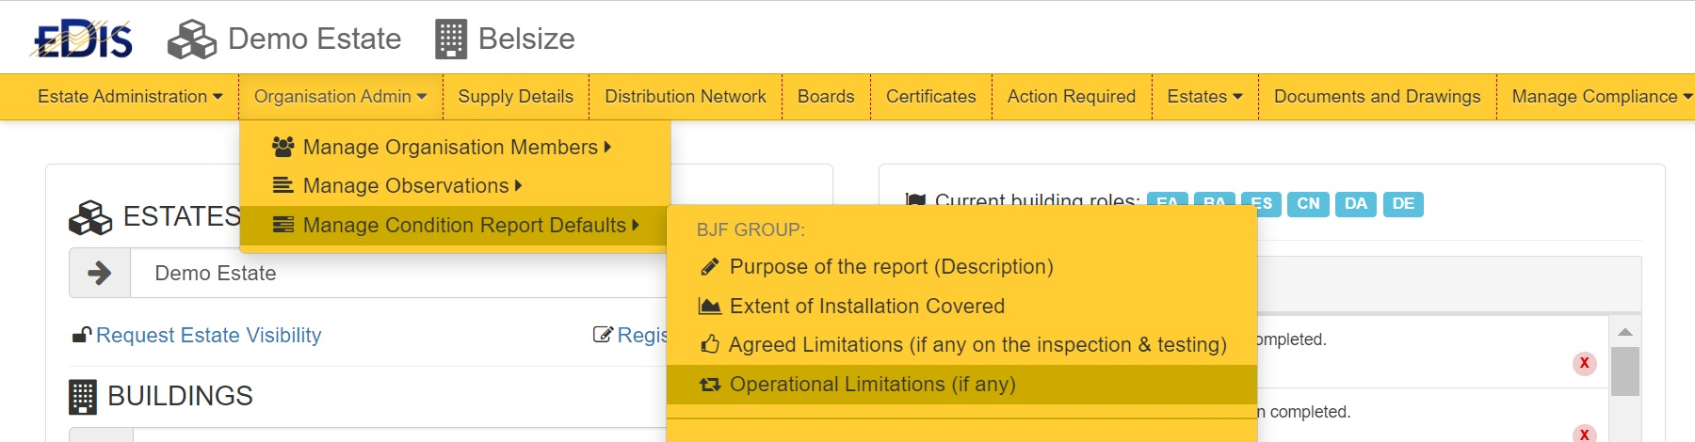Viewport: 1695px width, 442px height.
Task: Open the Estate Administration dropdown
Action: [130, 97]
